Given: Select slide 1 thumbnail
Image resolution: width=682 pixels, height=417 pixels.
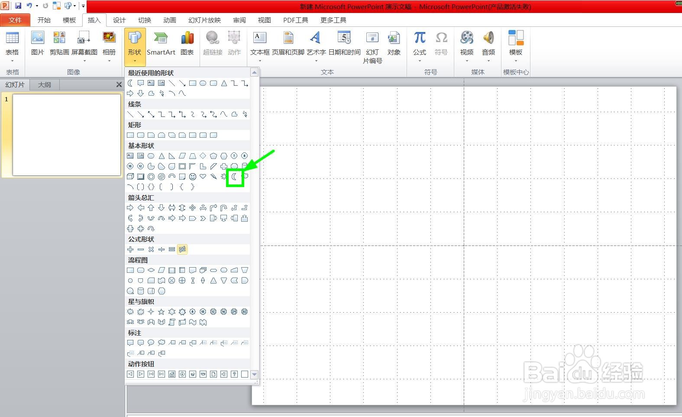Looking at the screenshot, I should click(67, 135).
